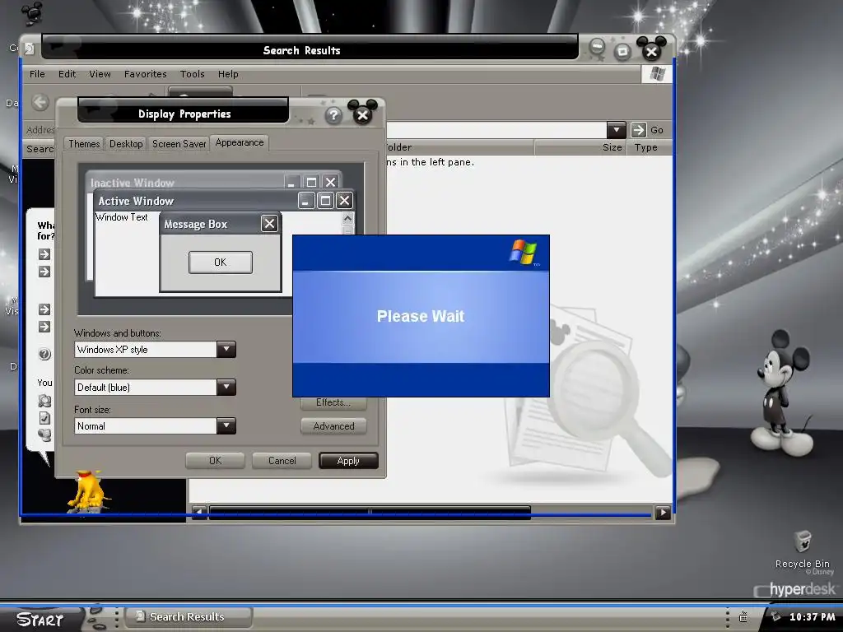This screenshot has height=632, width=843.
Task: Click the horizontal scrollbar thumb
Action: [x=370, y=512]
